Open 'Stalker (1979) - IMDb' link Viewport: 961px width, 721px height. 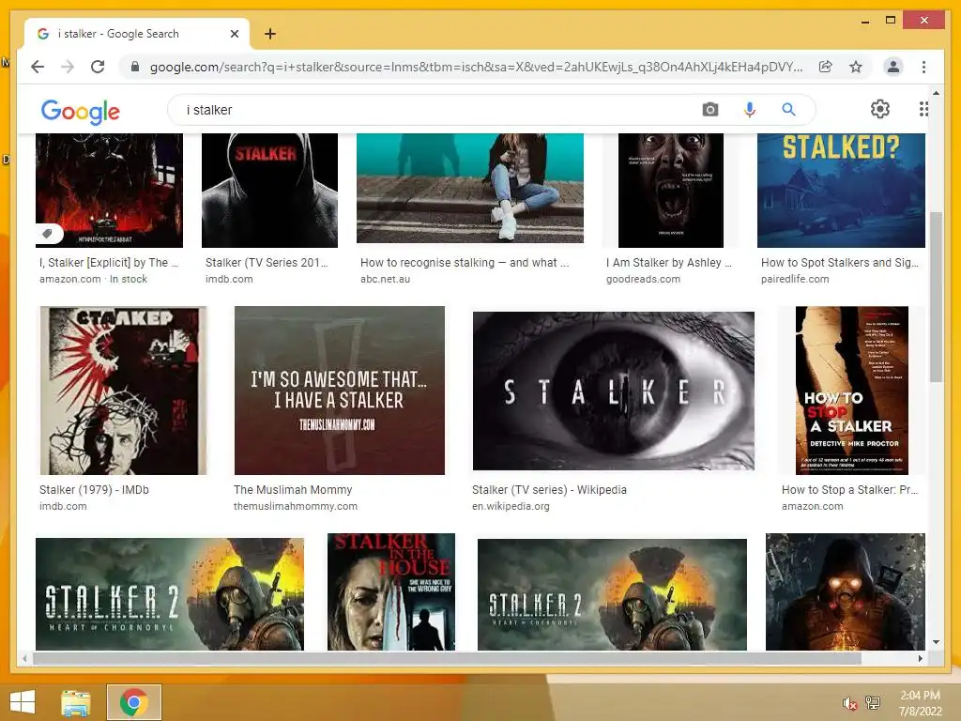click(x=95, y=490)
